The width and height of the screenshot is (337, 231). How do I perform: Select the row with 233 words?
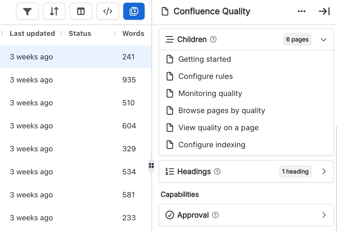click(76, 218)
